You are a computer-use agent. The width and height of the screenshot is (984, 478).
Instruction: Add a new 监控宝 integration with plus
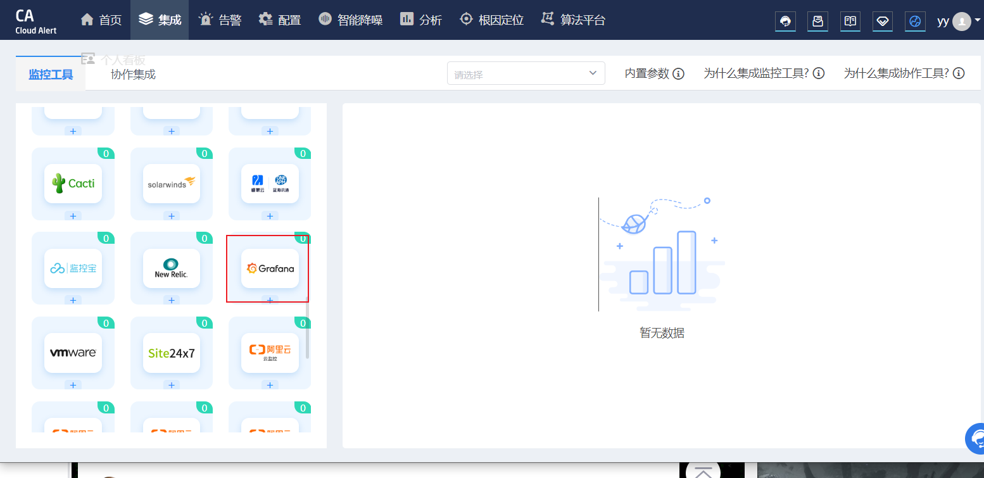(73, 300)
